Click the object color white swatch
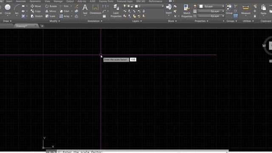This screenshot has height=153, width=272. pos(201,6)
